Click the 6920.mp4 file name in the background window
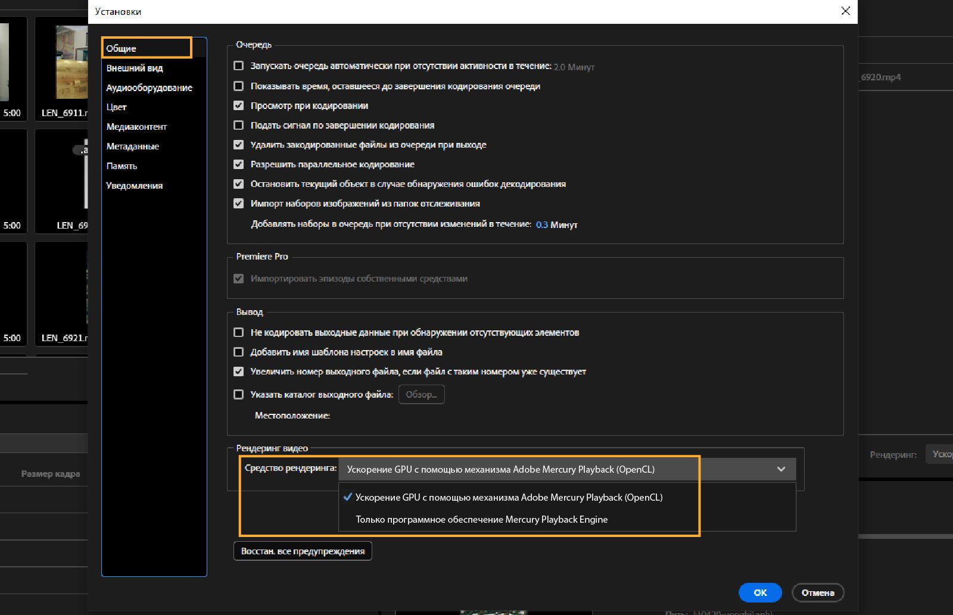Viewport: 953px width, 615px height. pos(881,77)
